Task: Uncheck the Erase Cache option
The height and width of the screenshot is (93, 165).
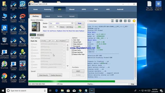Action: 72,50
